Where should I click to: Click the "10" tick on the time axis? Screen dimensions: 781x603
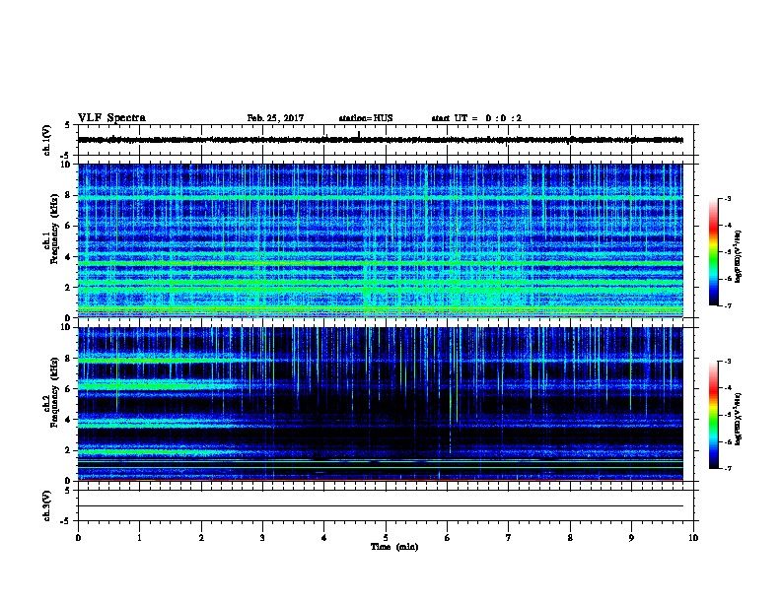point(693,538)
